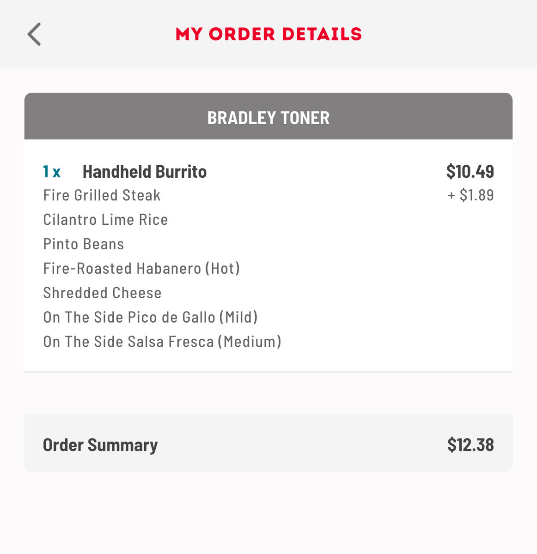The height and width of the screenshot is (554, 537).
Task: Click the $12.38 order total
Action: pos(470,445)
